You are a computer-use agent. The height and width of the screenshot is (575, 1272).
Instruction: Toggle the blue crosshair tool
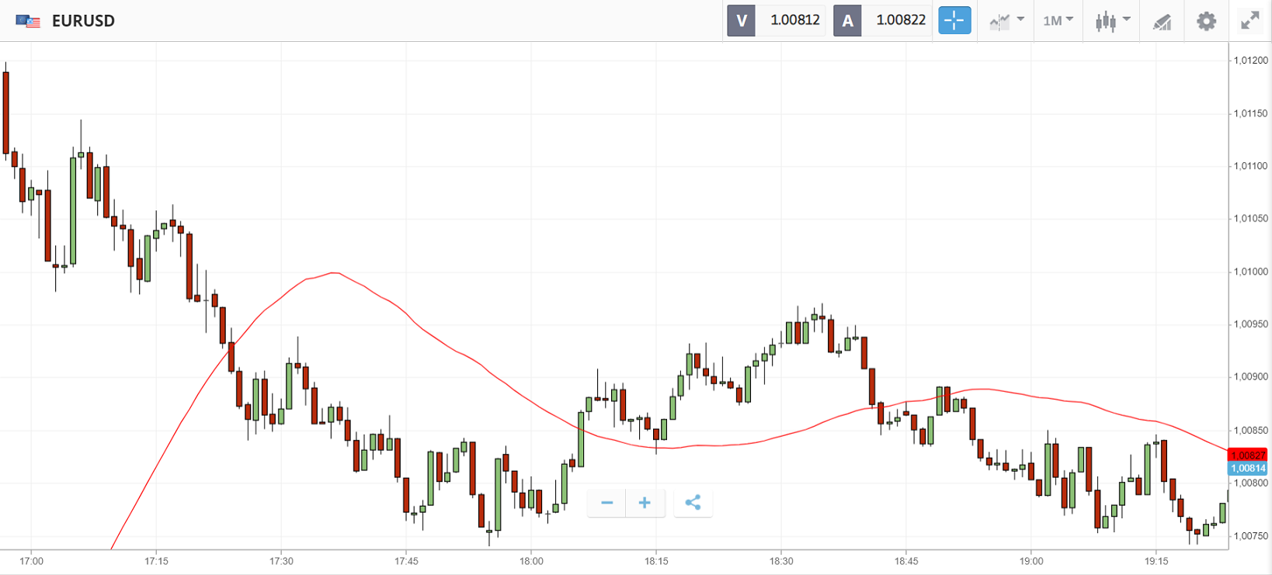click(x=954, y=20)
